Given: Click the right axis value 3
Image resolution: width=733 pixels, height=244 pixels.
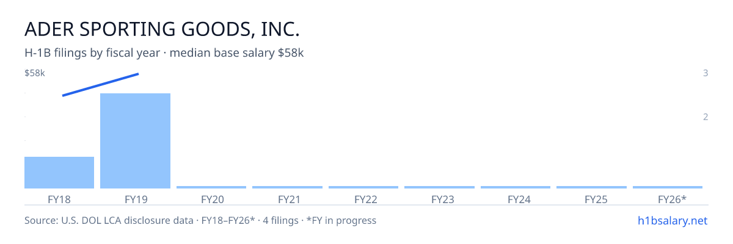Looking at the screenshot, I should coord(706,73).
